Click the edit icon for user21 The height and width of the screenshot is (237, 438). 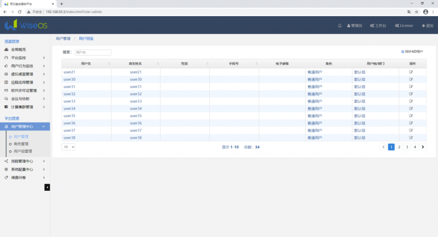(x=411, y=72)
